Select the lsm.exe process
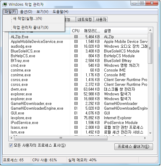Image resolution: width=161 pixels, height=166 pixels. tap(78, 132)
